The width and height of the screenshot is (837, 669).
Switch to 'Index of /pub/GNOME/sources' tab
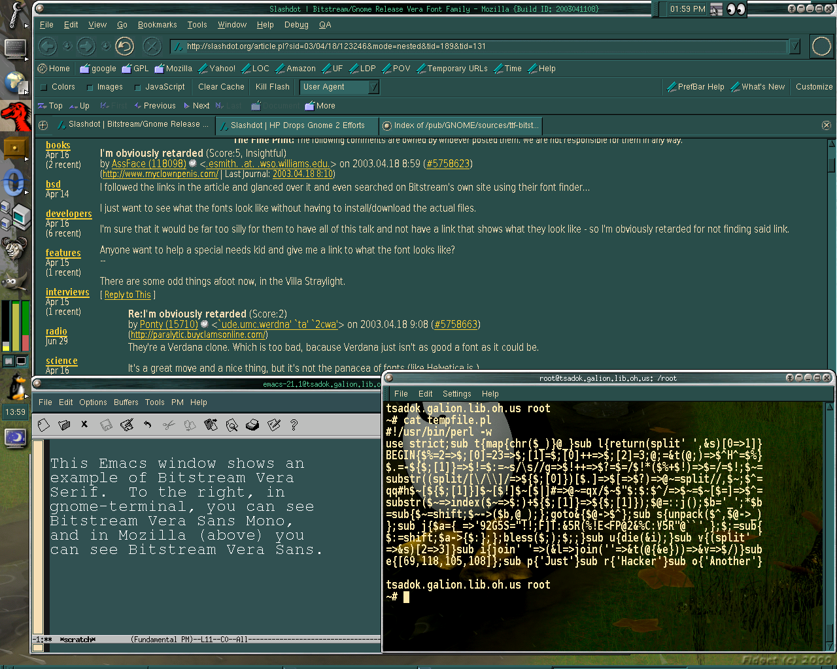(460, 125)
